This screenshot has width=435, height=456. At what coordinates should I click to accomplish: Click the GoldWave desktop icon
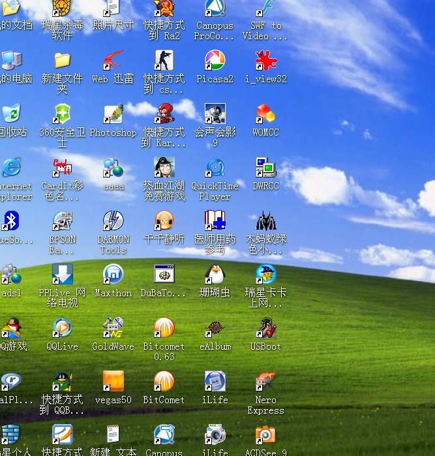[113, 328]
